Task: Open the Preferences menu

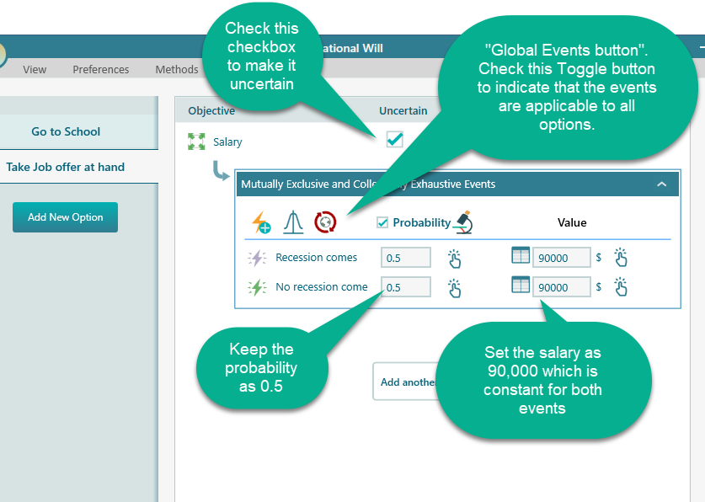Action: click(x=101, y=69)
